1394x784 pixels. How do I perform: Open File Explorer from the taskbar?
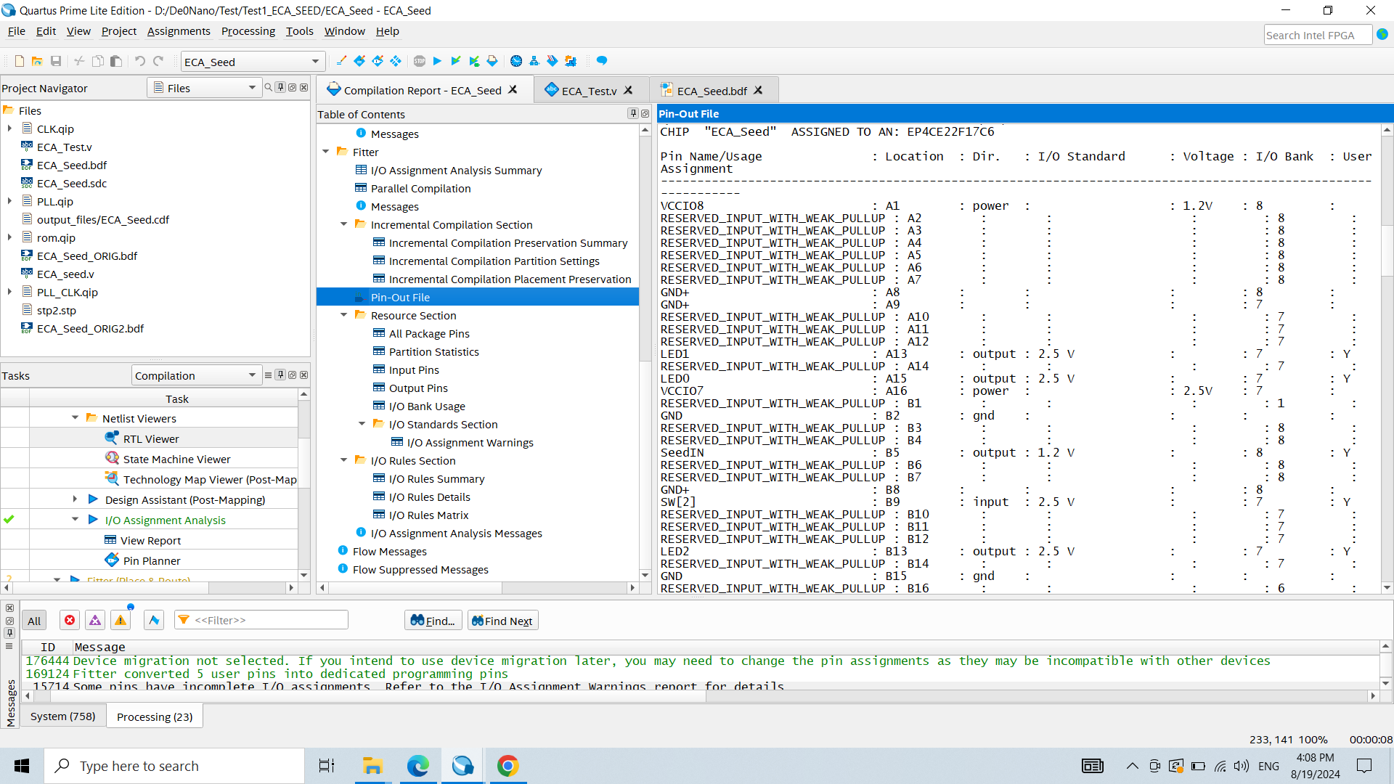click(372, 766)
